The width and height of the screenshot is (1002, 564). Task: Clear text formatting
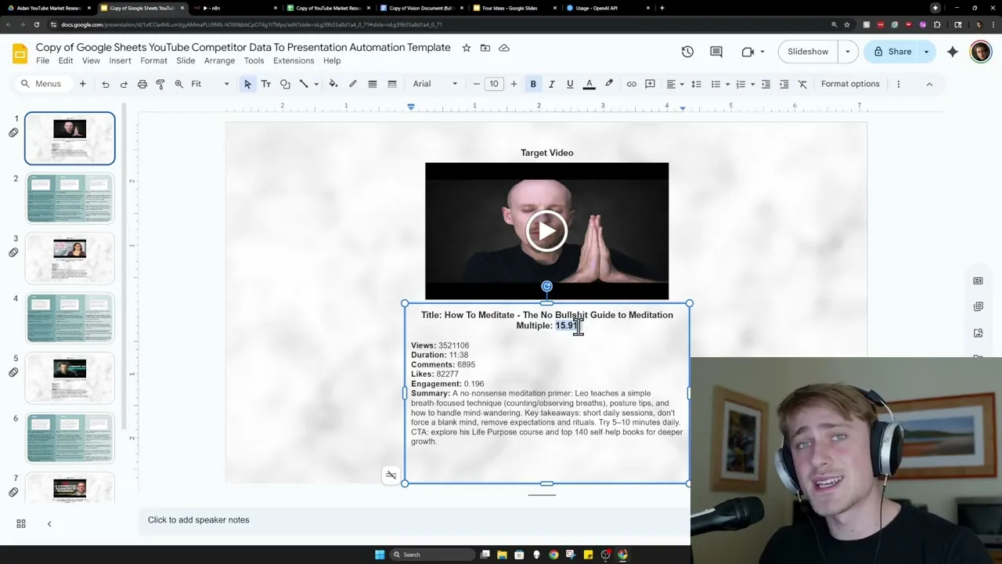(802, 84)
